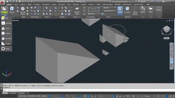Image resolution: width=175 pixels, height=98 pixels.
Task: Click the command line wrench customize icon
Action: click(x=1, y=89)
